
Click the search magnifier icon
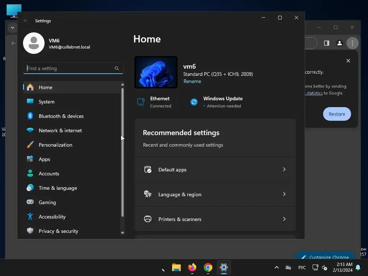pos(117,68)
